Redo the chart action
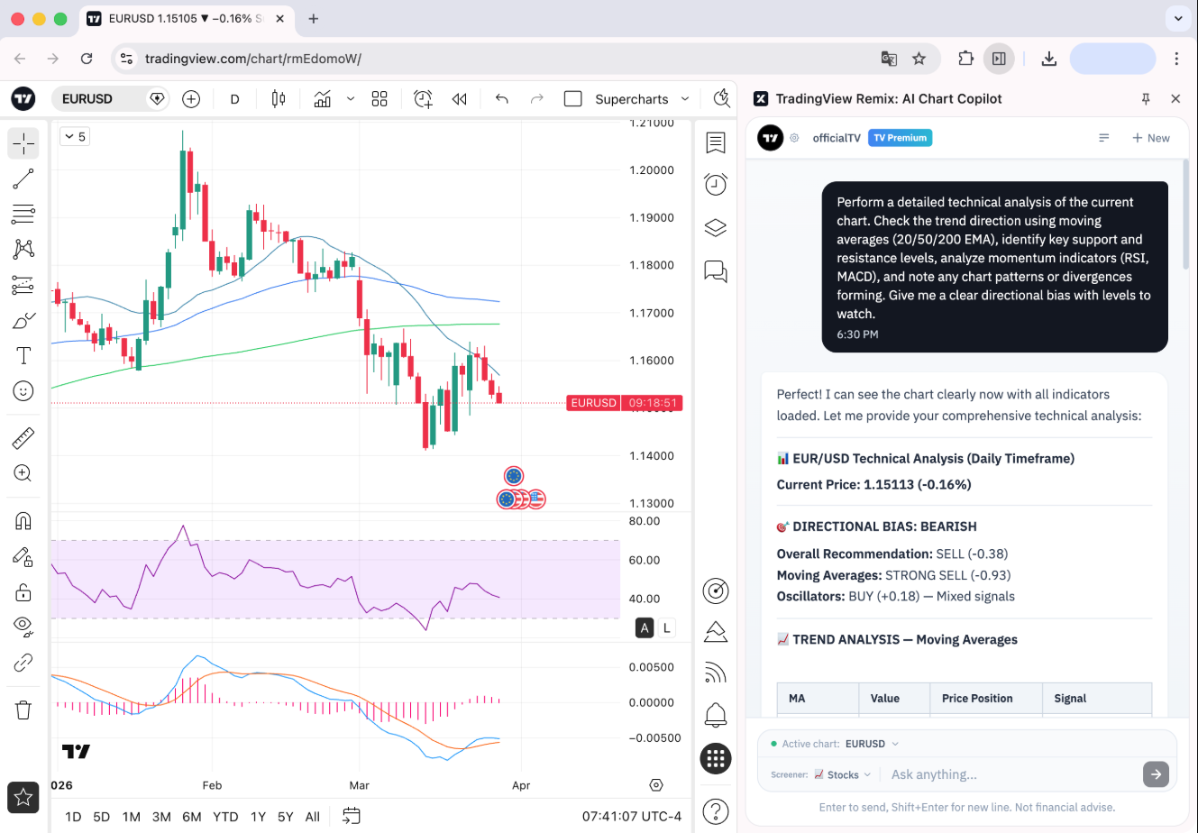 pyautogui.click(x=537, y=99)
